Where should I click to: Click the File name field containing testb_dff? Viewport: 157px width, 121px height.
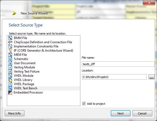pos(118,64)
